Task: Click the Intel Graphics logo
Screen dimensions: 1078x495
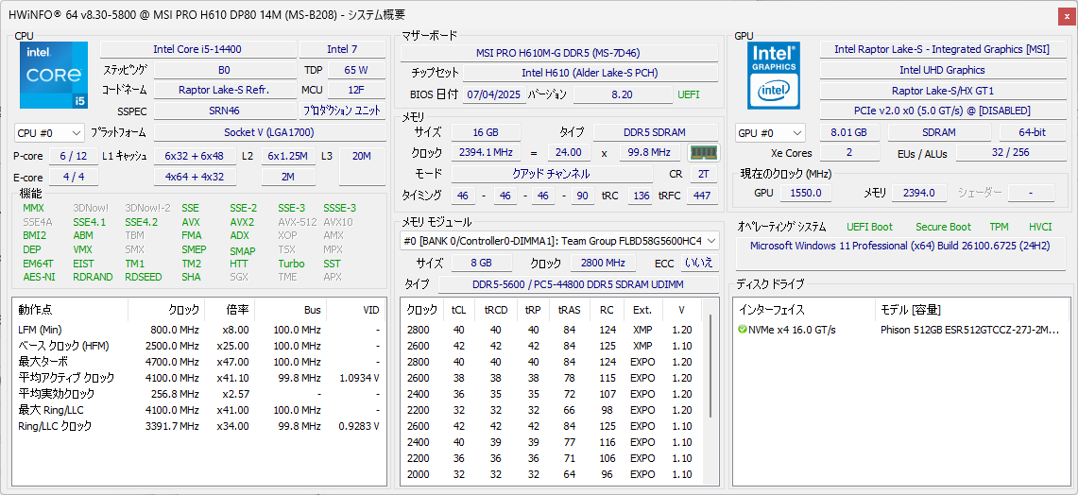Action: (774, 76)
